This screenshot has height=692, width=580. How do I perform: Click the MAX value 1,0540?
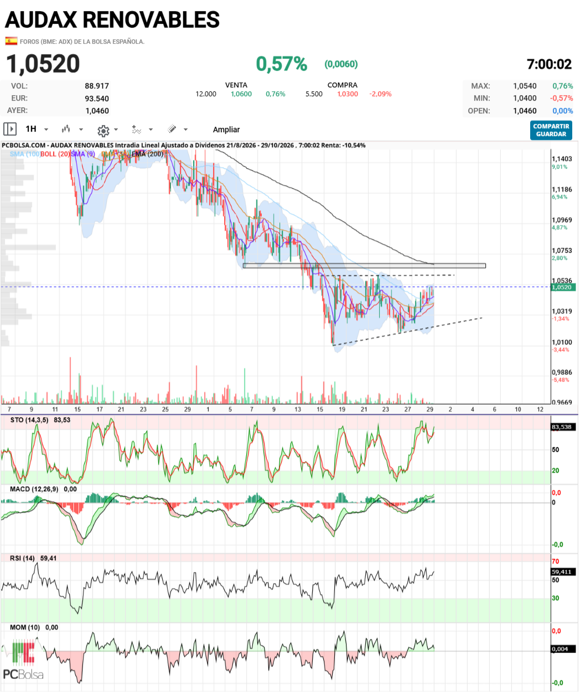tap(525, 86)
